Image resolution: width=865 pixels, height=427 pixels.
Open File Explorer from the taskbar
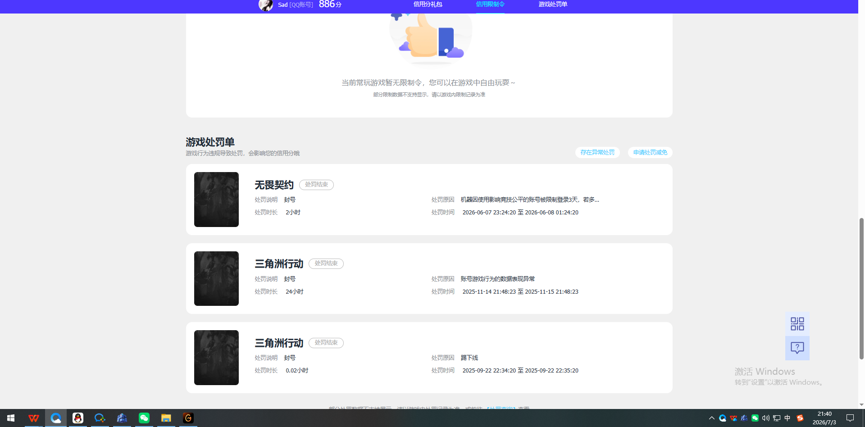(166, 418)
